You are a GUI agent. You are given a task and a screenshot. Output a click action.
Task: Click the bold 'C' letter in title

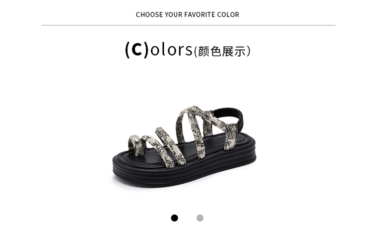tap(137, 49)
